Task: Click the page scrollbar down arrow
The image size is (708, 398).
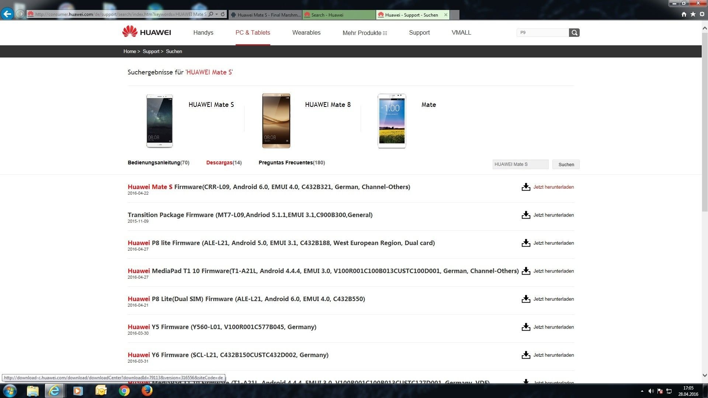Action: pyautogui.click(x=705, y=376)
